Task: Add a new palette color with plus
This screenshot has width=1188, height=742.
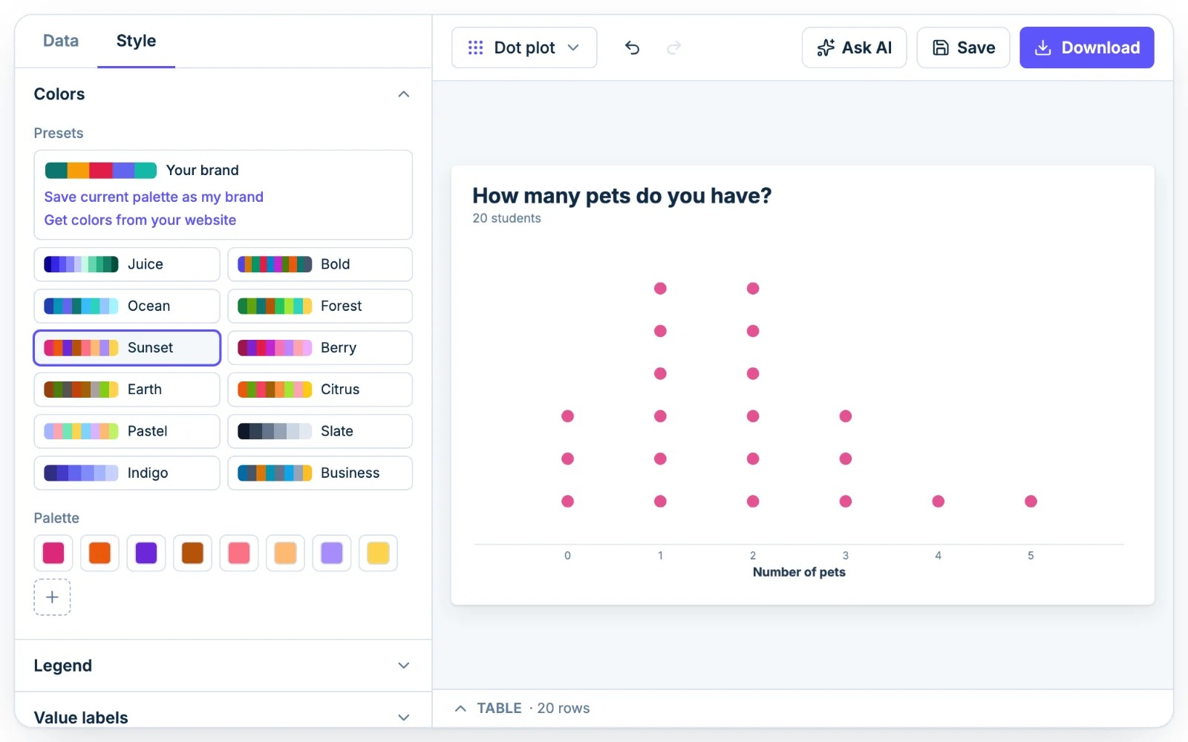Action: click(x=52, y=597)
